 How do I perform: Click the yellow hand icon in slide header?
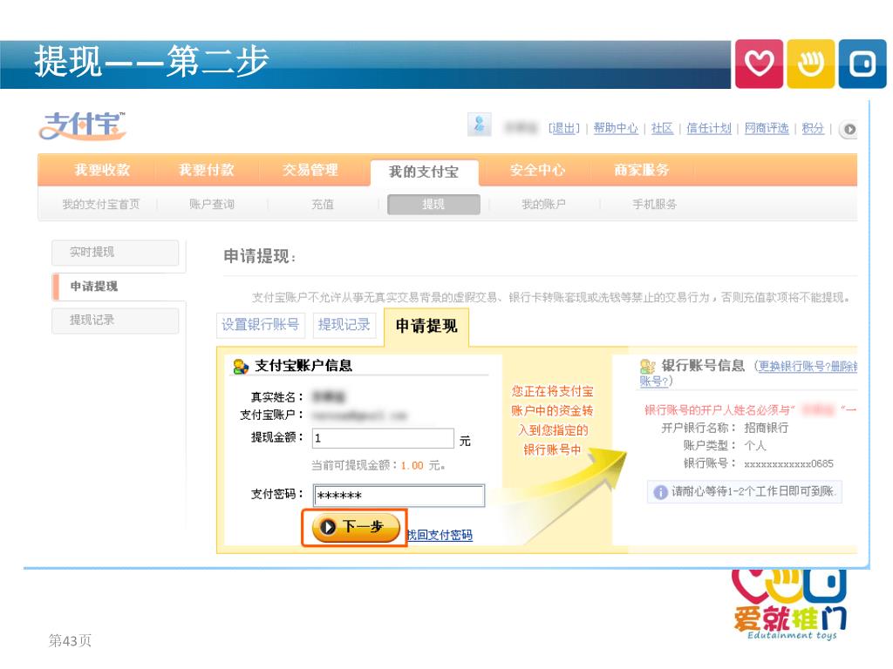[x=810, y=64]
